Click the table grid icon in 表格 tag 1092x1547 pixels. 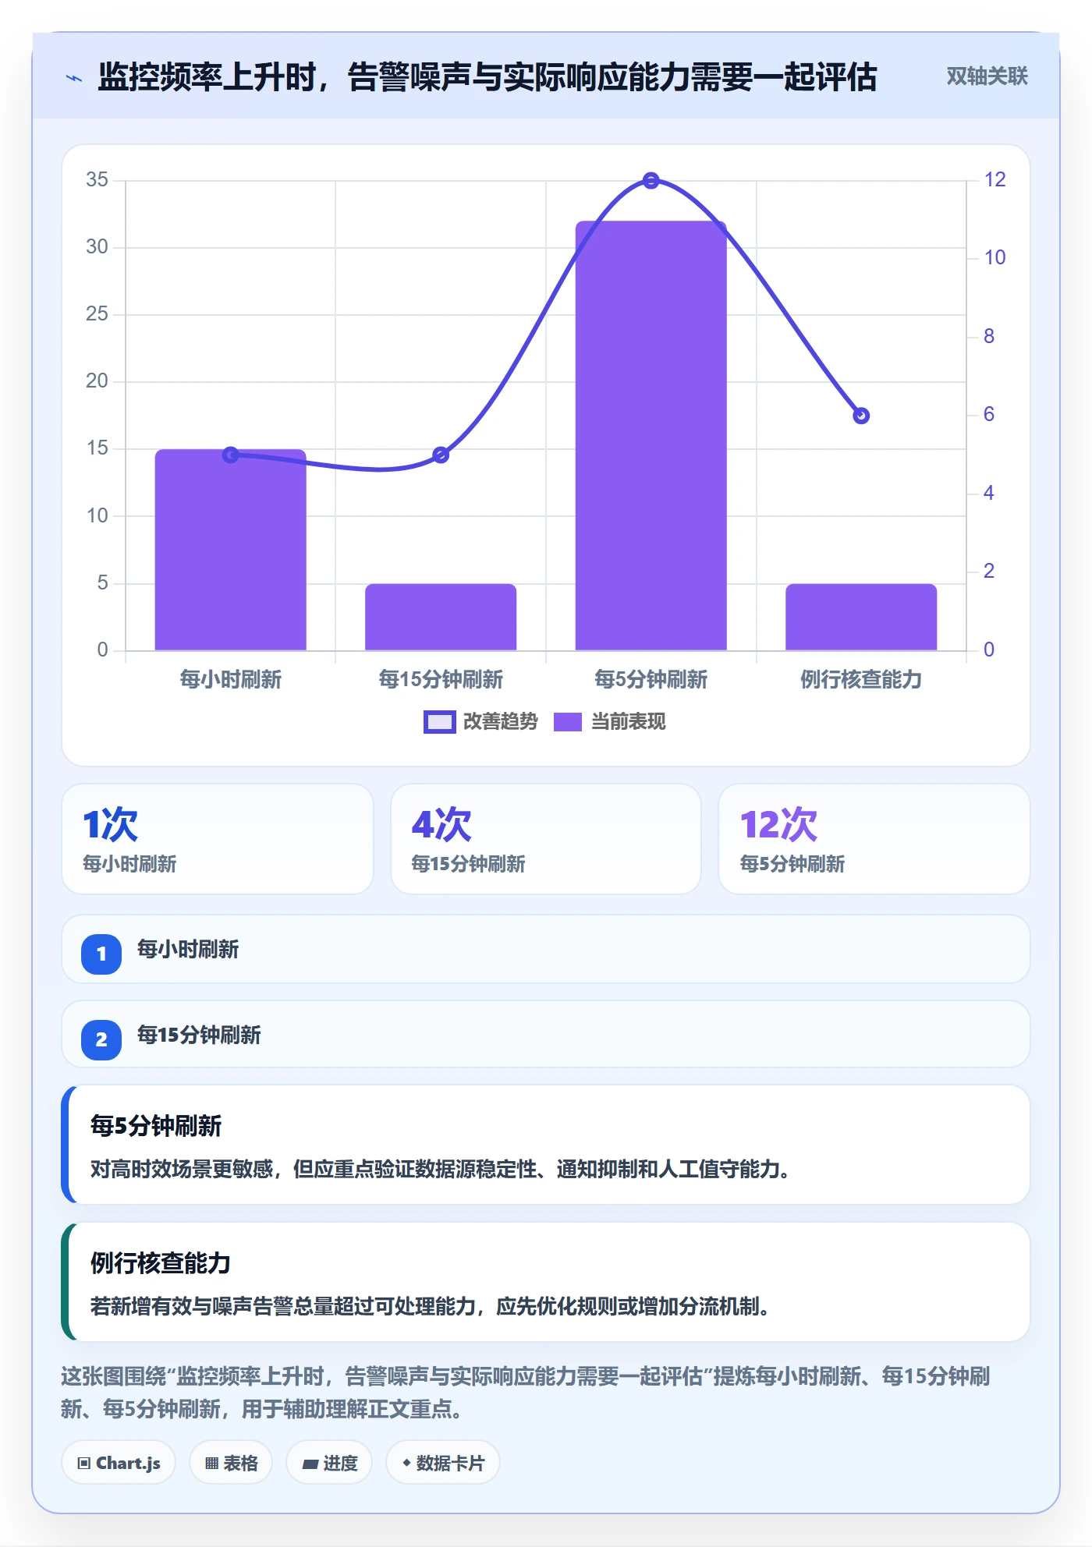[211, 1464]
